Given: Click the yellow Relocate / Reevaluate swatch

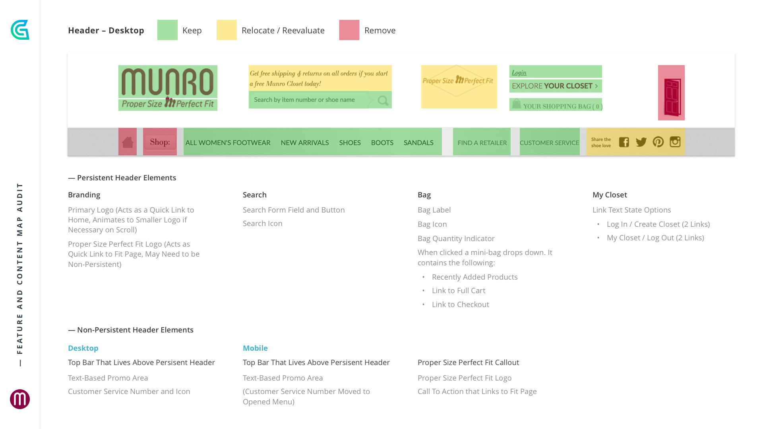Looking at the screenshot, I should [x=227, y=30].
